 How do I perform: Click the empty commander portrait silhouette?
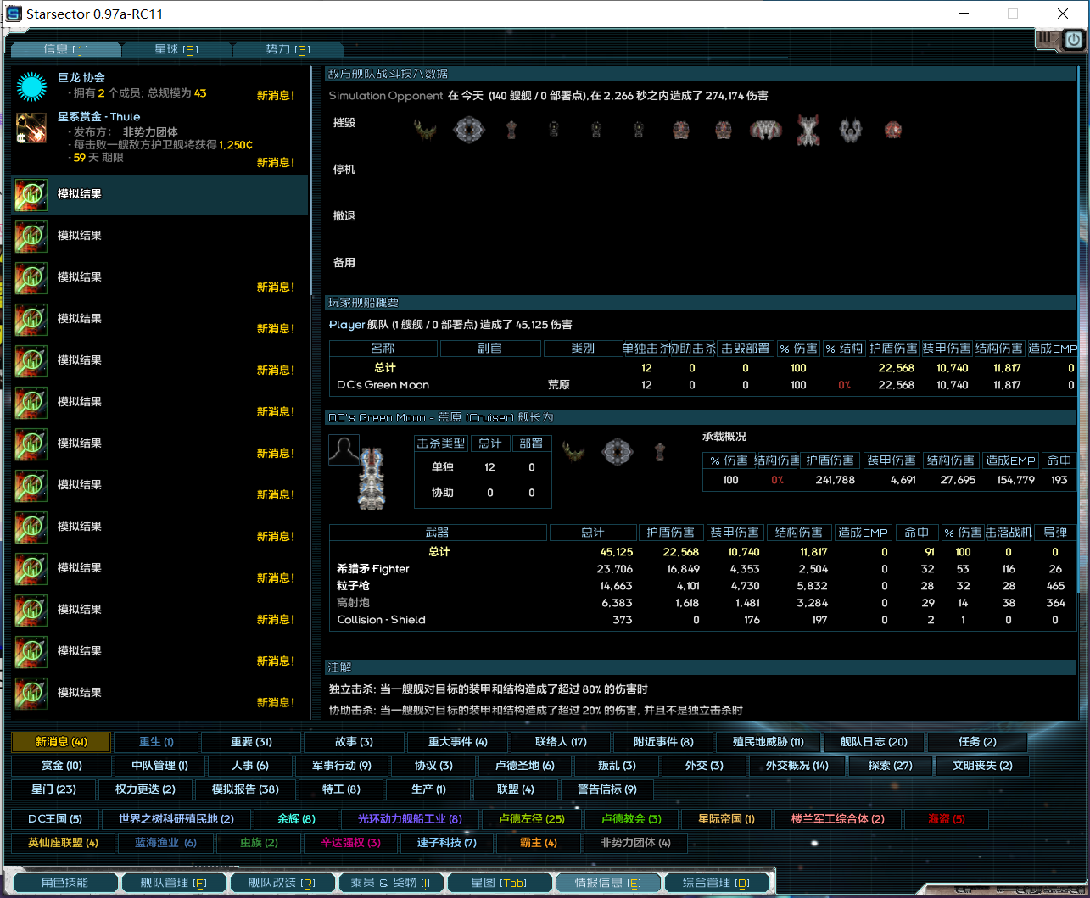pos(343,449)
